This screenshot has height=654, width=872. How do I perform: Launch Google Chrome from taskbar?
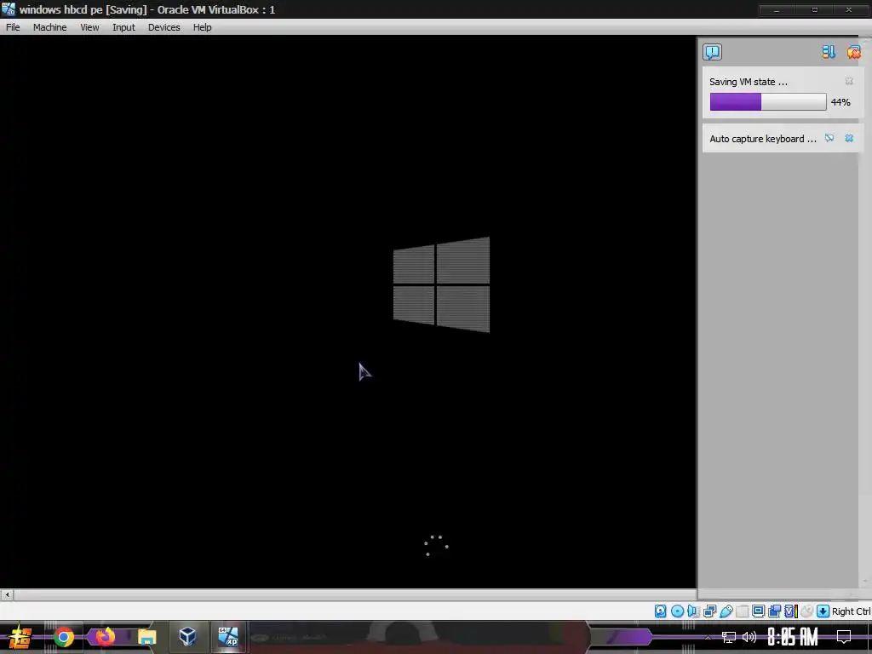click(64, 637)
